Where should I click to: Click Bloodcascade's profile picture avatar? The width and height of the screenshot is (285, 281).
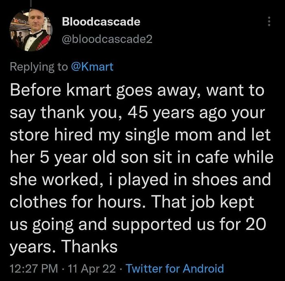31,31
